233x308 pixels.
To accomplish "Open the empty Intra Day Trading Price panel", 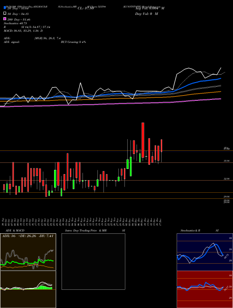I will coord(93,261).
